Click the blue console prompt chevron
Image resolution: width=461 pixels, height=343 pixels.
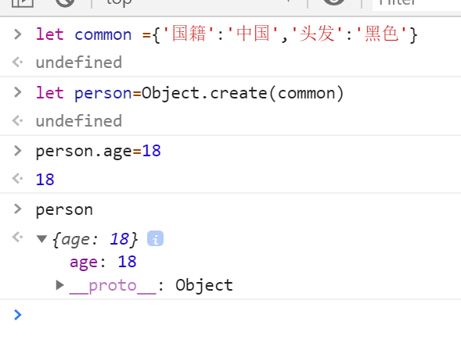18,315
